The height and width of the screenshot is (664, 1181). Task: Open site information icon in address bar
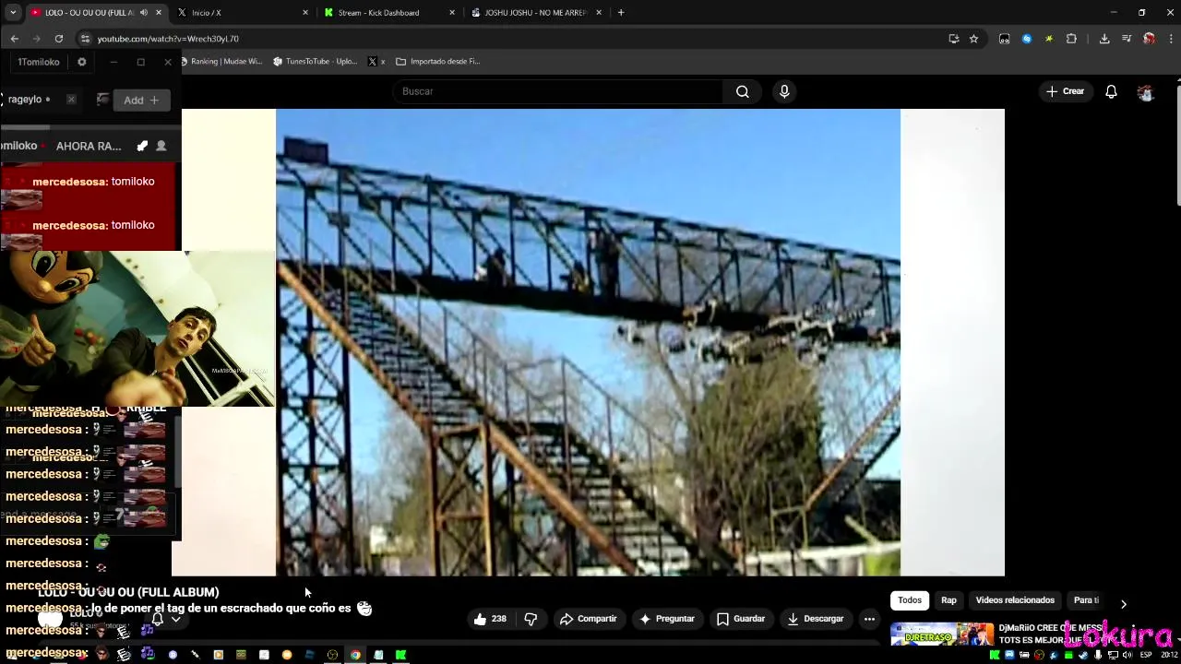pos(85,39)
